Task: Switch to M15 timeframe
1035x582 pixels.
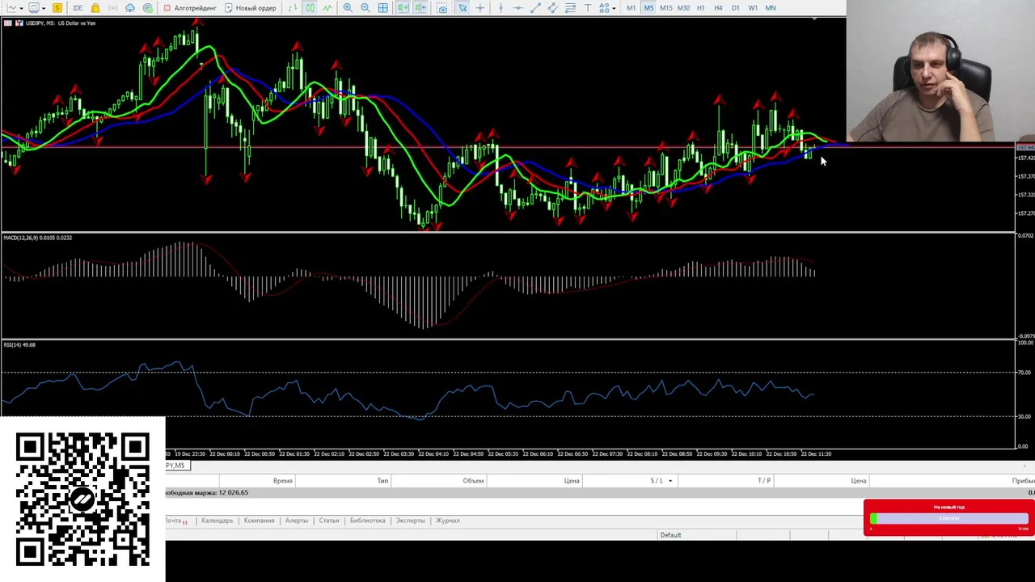Action: pyautogui.click(x=666, y=8)
